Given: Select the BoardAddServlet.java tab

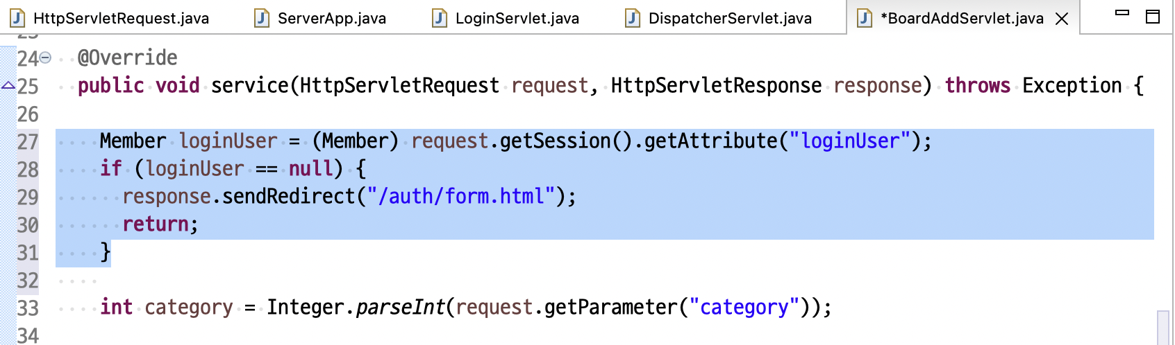Looking at the screenshot, I should 962,18.
